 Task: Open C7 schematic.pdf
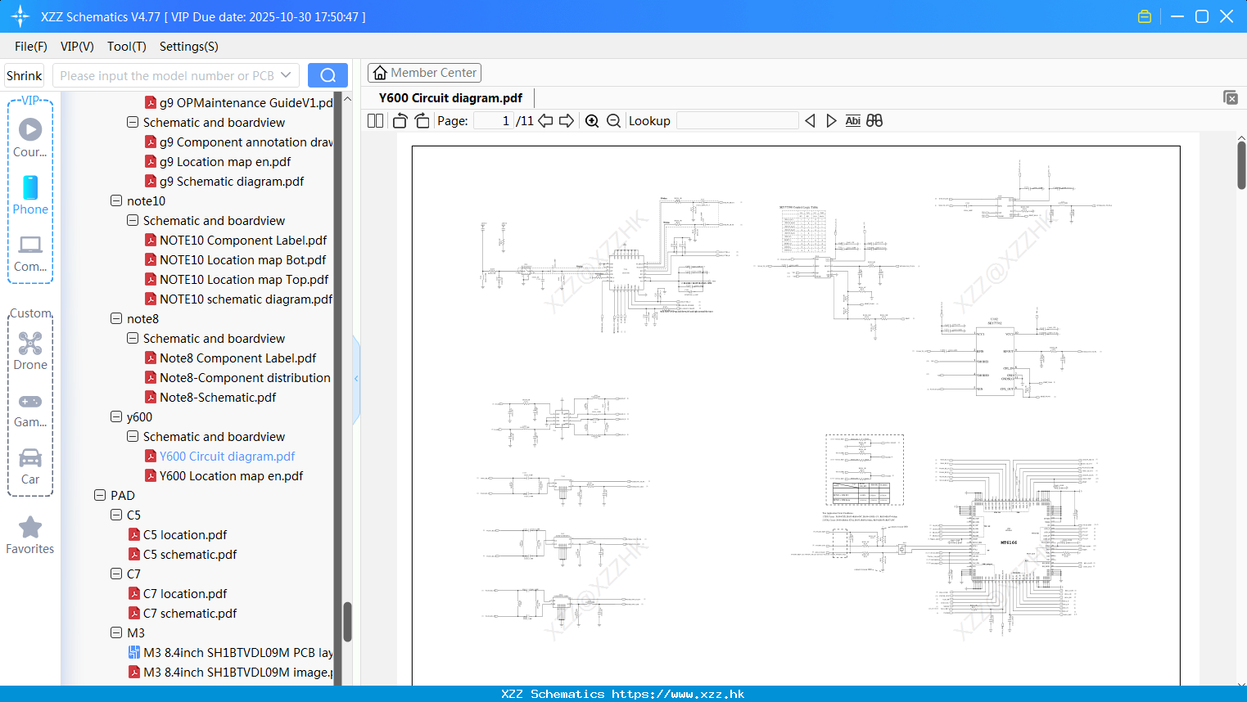click(x=190, y=613)
